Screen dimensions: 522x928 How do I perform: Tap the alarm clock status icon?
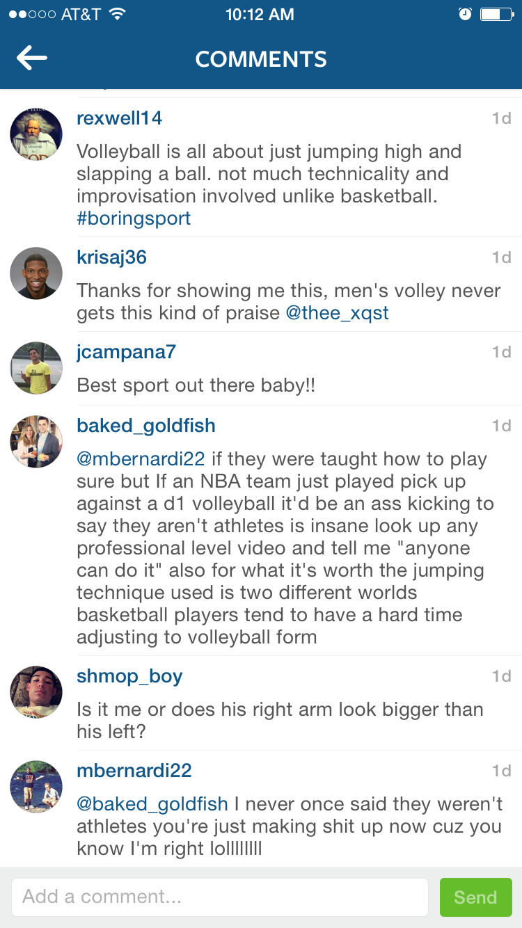(x=466, y=14)
